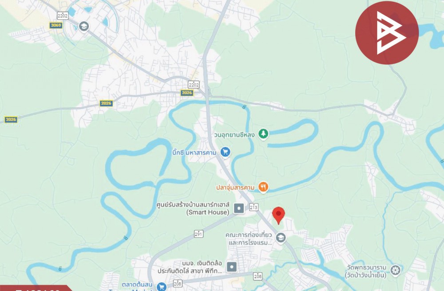Select the Smart House building marker icon
444x291 pixels.
pyautogui.click(x=239, y=208)
